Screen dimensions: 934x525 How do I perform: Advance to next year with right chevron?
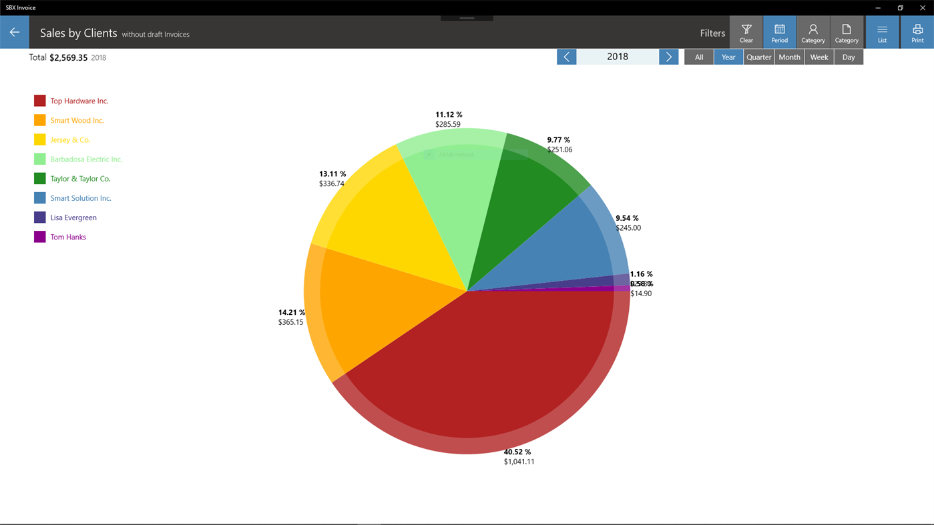pyautogui.click(x=668, y=57)
